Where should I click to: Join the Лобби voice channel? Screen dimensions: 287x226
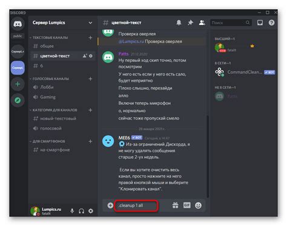pos(62,87)
